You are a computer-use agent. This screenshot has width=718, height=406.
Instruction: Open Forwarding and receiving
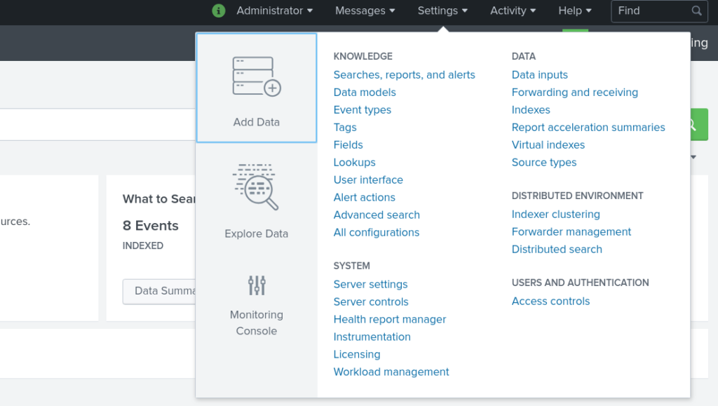575,92
